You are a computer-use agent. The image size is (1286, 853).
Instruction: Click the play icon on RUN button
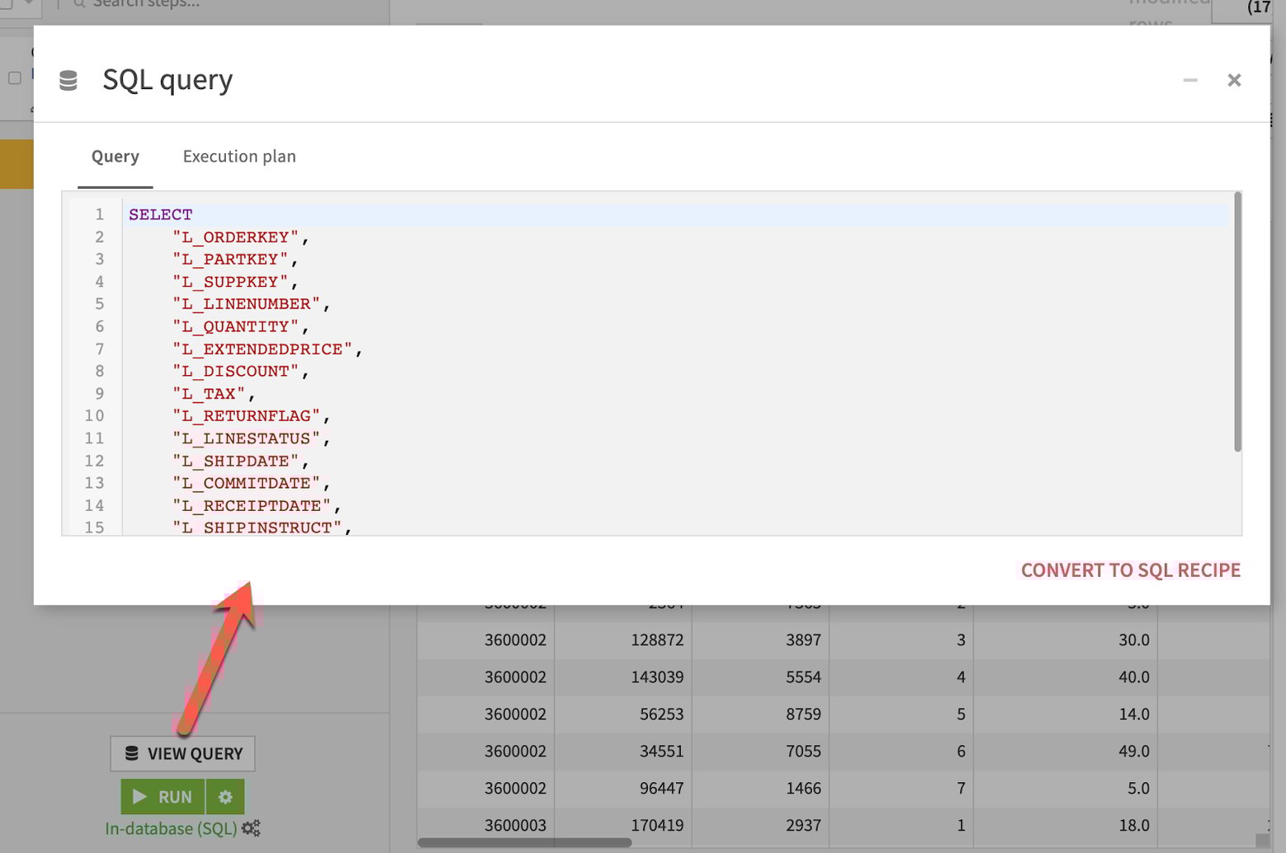coord(140,797)
